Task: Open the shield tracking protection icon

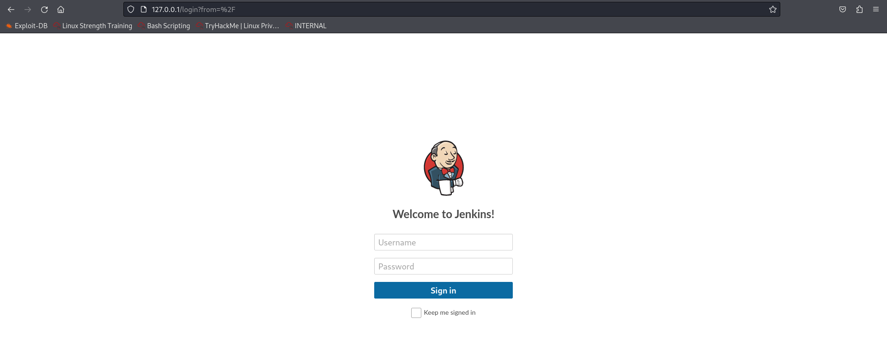Action: 131,9
